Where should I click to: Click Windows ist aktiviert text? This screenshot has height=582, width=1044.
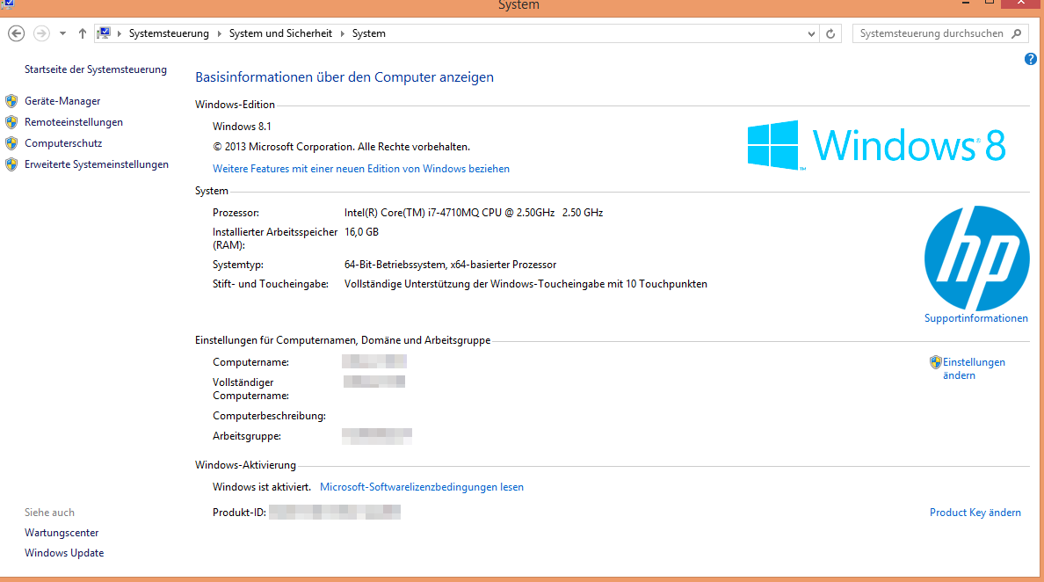262,487
